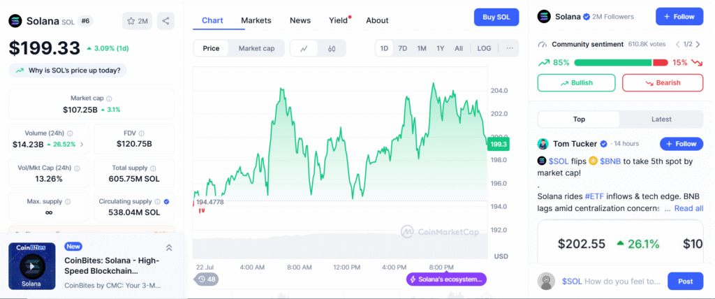Vote Bearish on Solana

coord(663,82)
